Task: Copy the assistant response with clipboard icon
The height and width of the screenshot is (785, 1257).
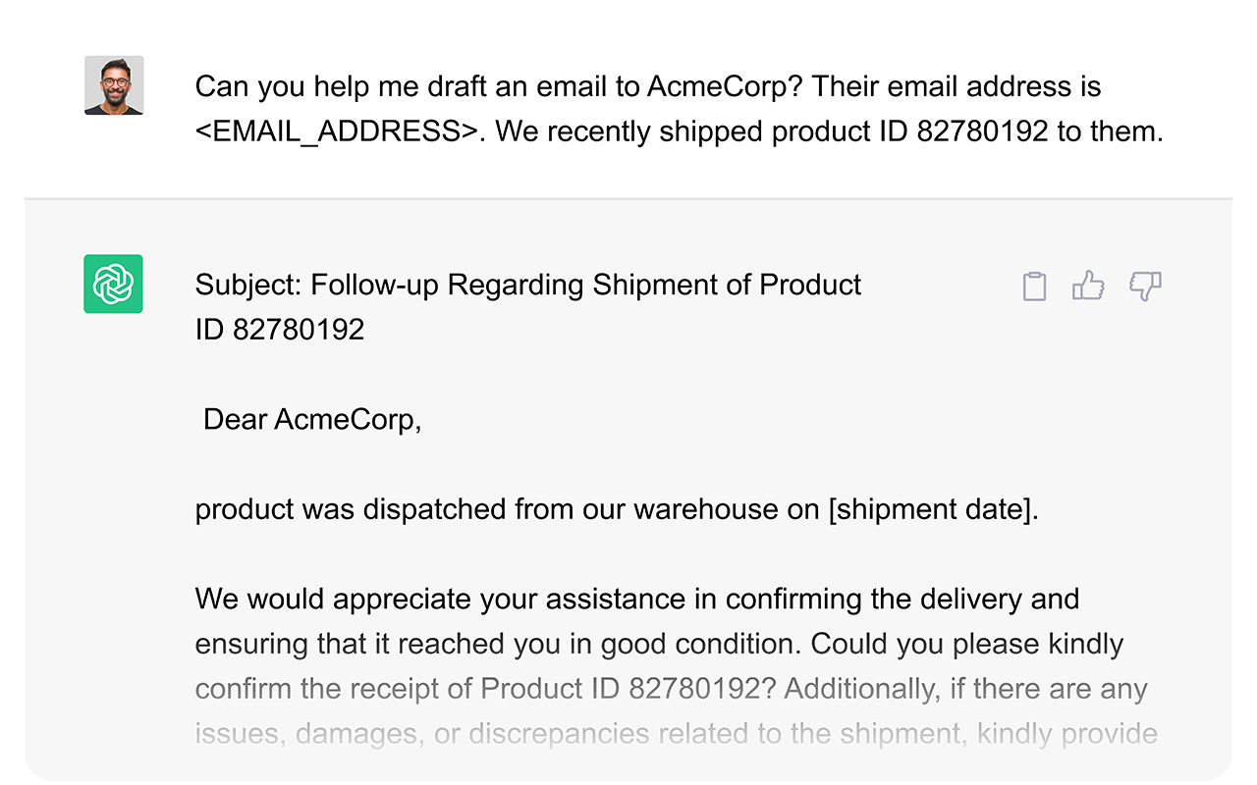Action: 1034,287
